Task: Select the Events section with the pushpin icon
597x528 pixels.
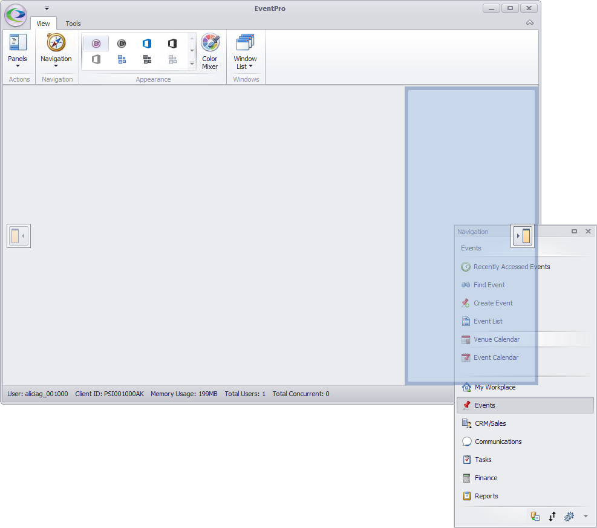Action: tap(525, 405)
